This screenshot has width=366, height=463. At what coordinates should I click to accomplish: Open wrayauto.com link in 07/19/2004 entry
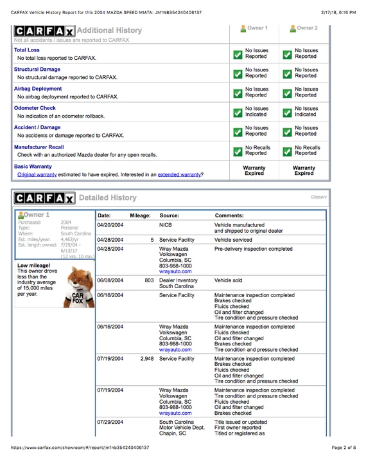(x=175, y=413)
